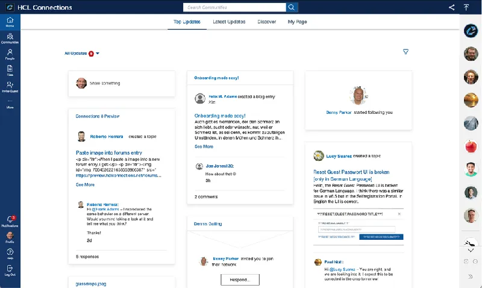The width and height of the screenshot is (482, 288).
Task: Open the People sidebar icon
Action: click(10, 54)
